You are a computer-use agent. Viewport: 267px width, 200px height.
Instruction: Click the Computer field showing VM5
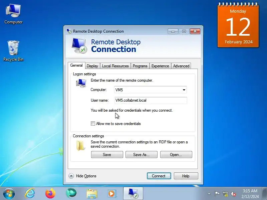[x=151, y=90]
